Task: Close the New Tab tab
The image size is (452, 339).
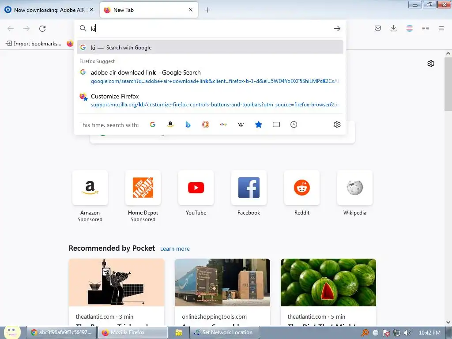Action: [x=191, y=10]
